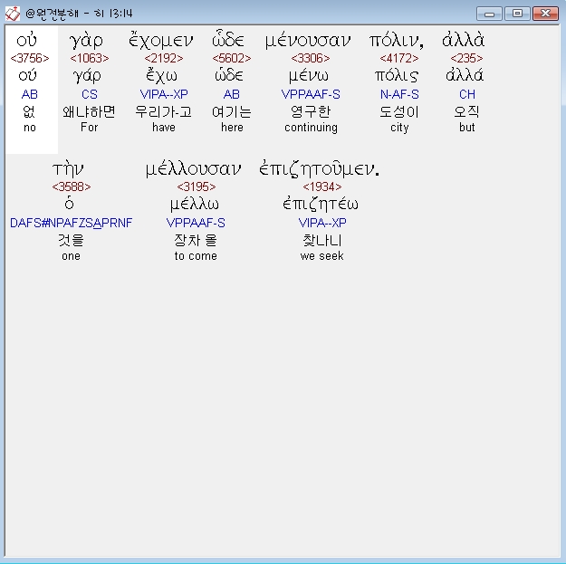Screen dimensions: 566x564
Task: Open Strong's number <3306>
Action: pos(311,58)
